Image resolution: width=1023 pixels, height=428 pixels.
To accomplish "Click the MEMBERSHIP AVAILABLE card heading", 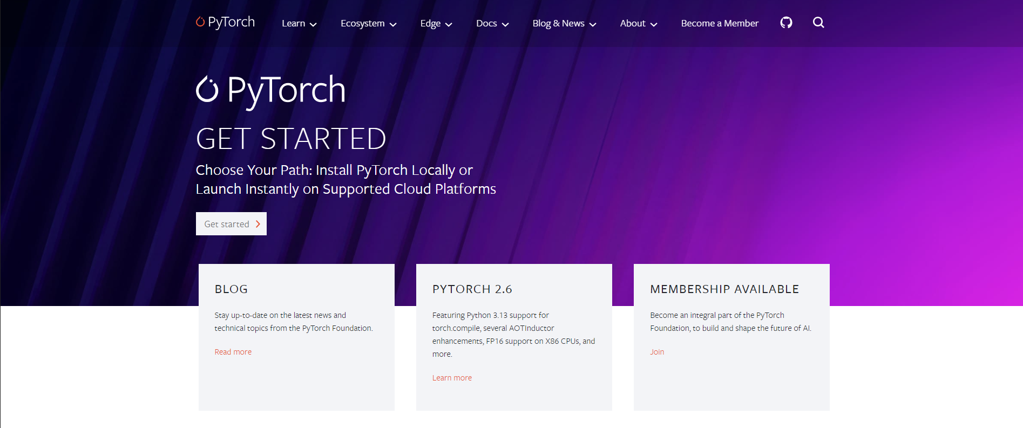I will click(x=724, y=289).
